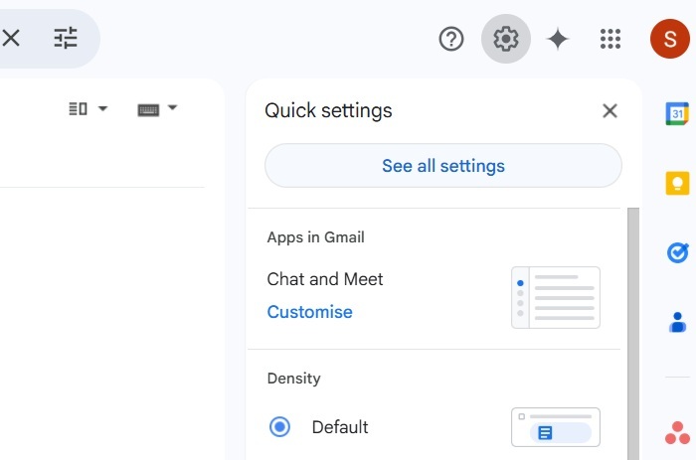Clear the search with the X icon

[11, 38]
